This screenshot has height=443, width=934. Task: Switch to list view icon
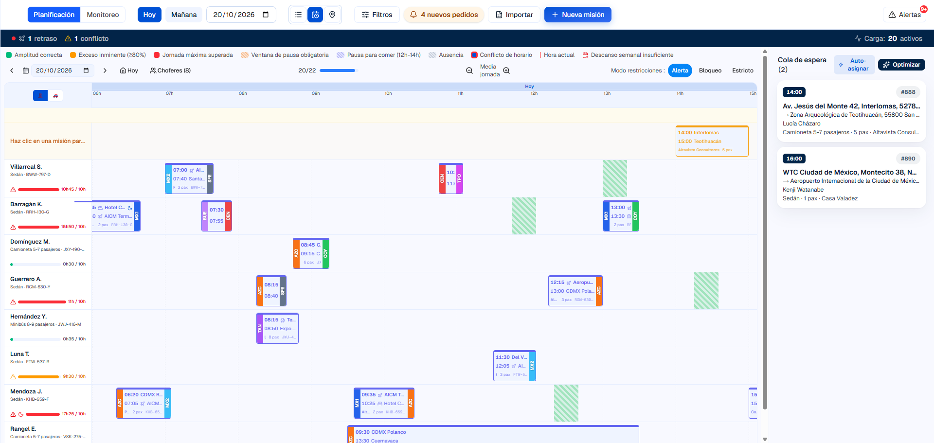click(x=298, y=15)
